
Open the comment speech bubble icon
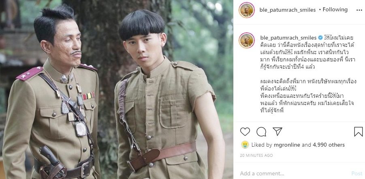pyautogui.click(x=261, y=132)
